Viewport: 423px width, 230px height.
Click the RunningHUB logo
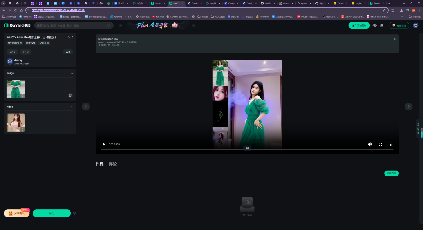click(17, 25)
